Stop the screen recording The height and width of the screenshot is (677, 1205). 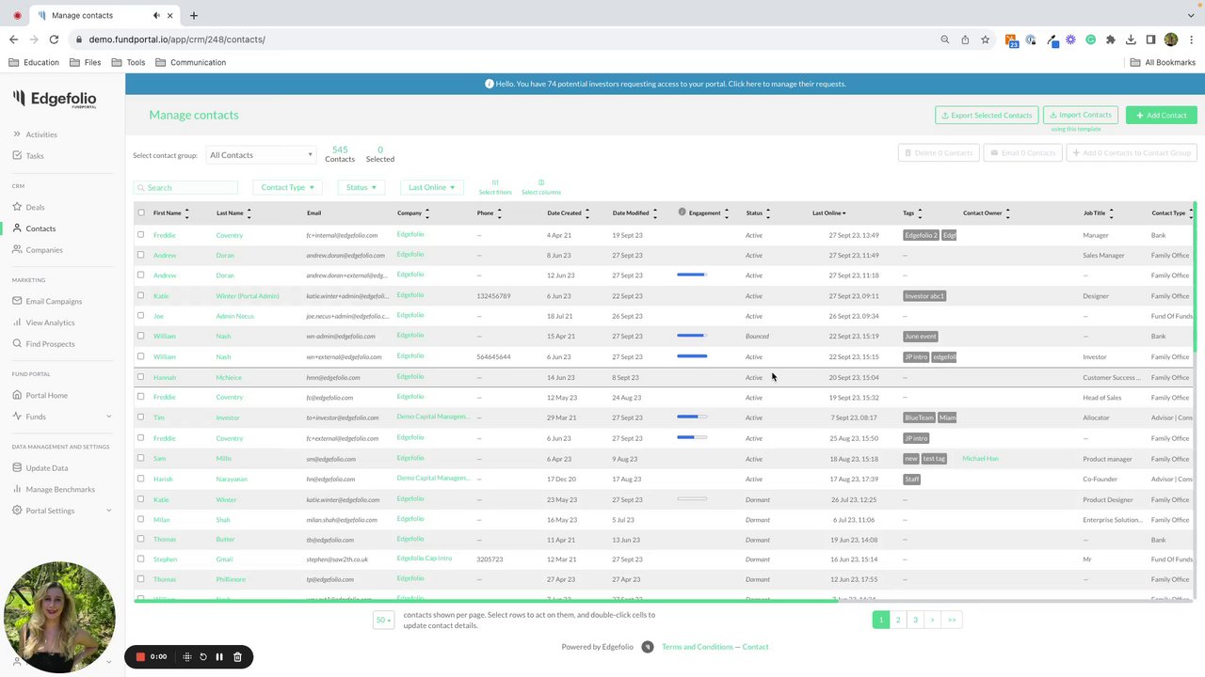(140, 656)
